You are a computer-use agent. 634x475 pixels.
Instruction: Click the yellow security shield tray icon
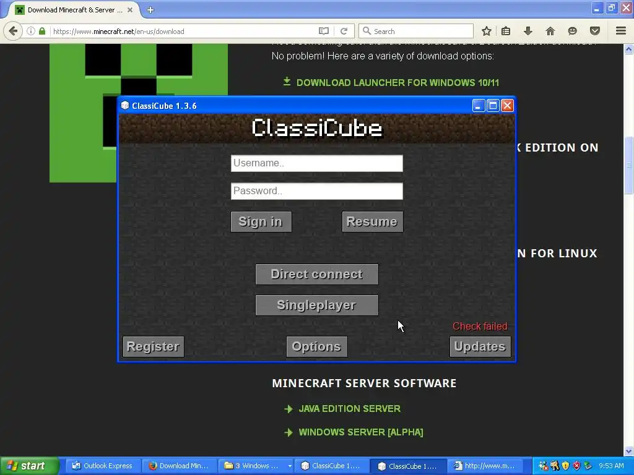tap(566, 466)
